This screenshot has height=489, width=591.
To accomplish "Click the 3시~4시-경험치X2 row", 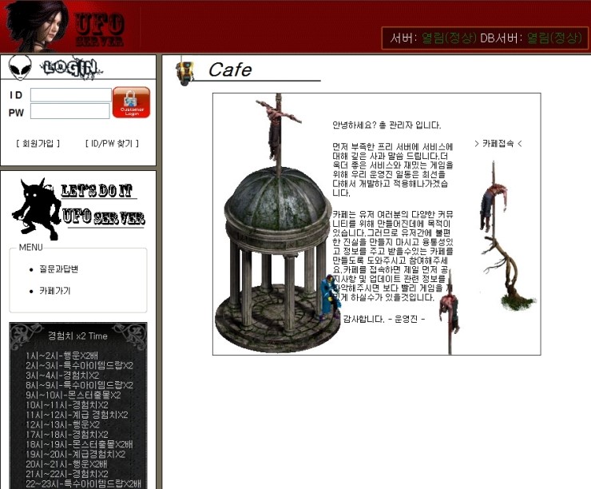I will [62, 375].
